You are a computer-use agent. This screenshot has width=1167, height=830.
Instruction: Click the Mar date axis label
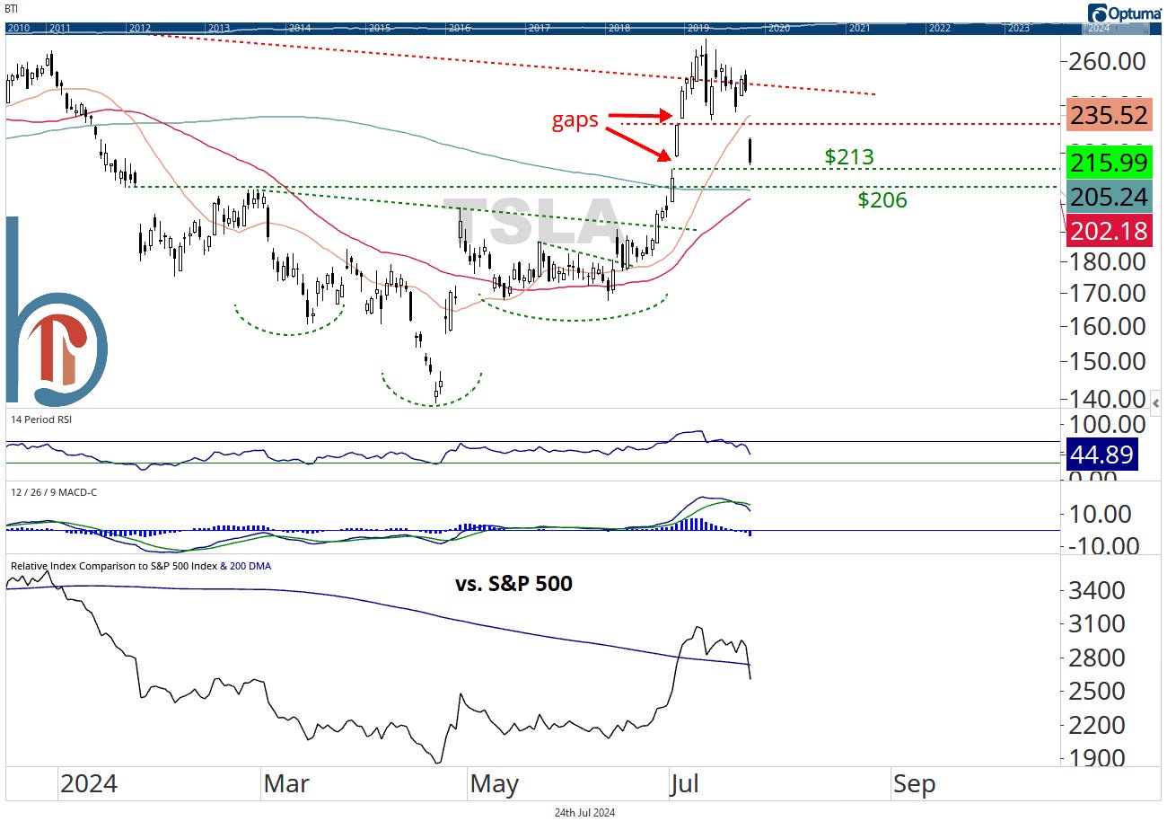tap(286, 784)
